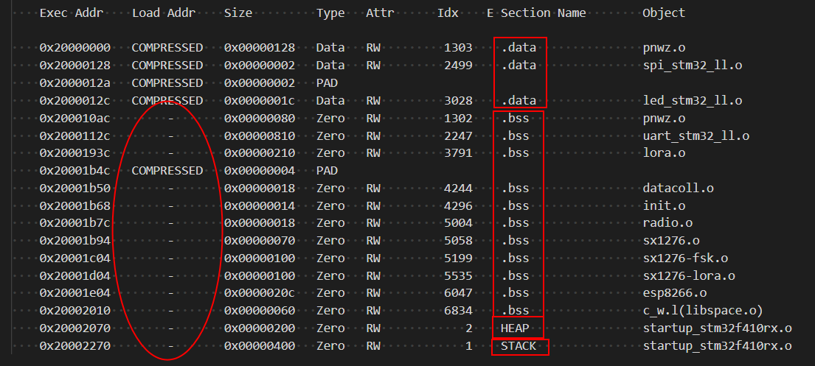This screenshot has height=366, width=815.
Task: Click the 'Type' column header
Action: (x=330, y=13)
